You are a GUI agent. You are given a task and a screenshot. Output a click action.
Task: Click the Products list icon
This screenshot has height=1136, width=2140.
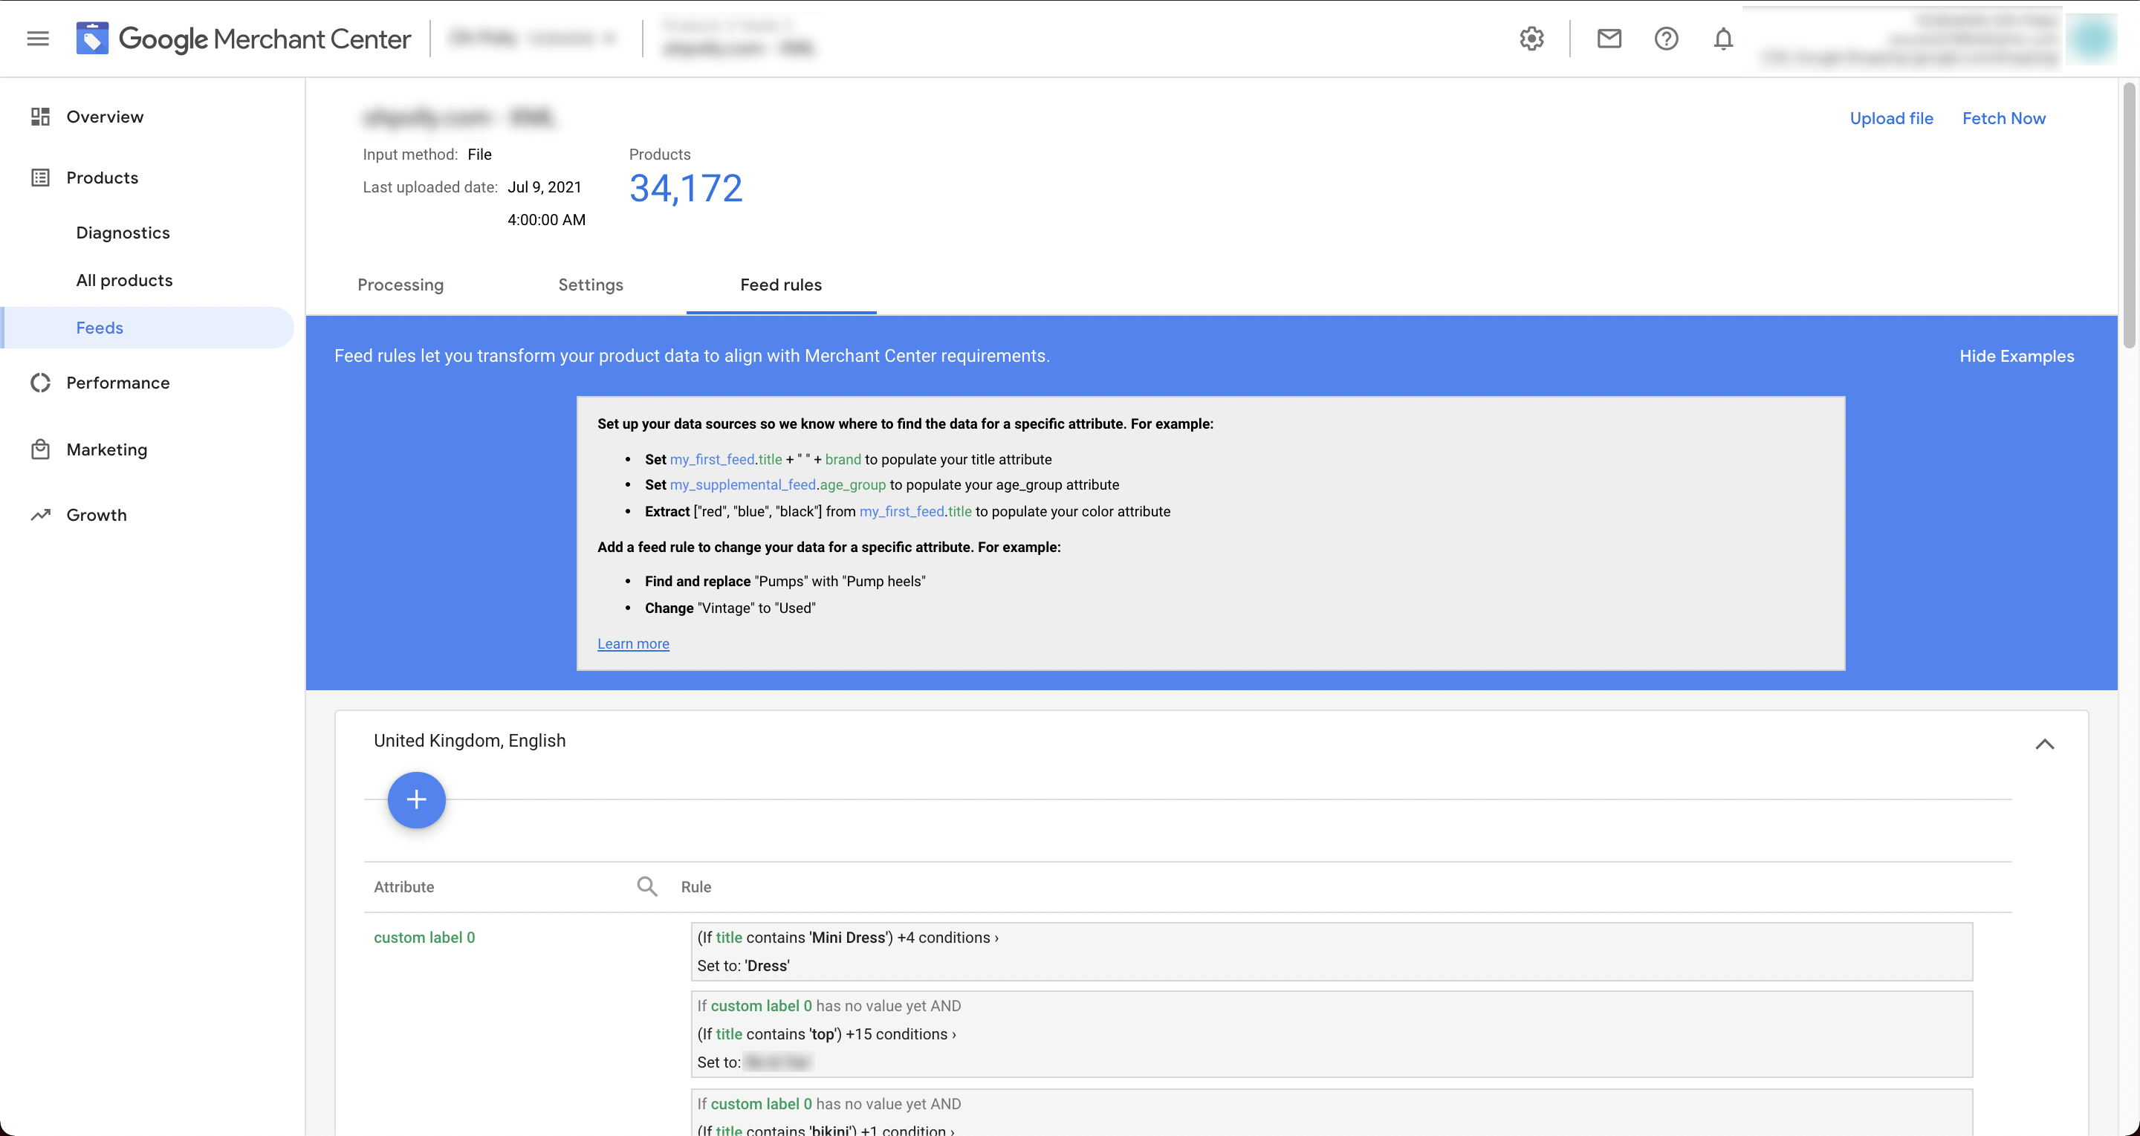pyautogui.click(x=40, y=178)
